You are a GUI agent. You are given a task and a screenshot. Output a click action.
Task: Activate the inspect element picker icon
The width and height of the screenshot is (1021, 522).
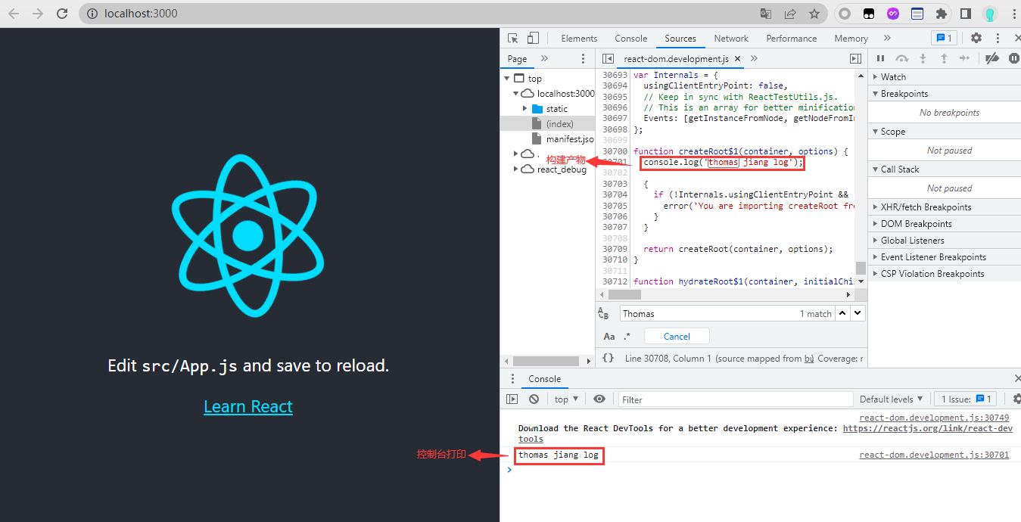(x=513, y=38)
